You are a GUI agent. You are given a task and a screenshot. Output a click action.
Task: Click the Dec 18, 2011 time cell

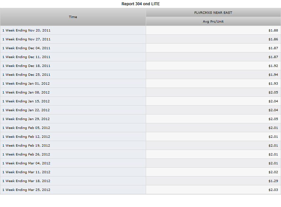tap(73, 66)
